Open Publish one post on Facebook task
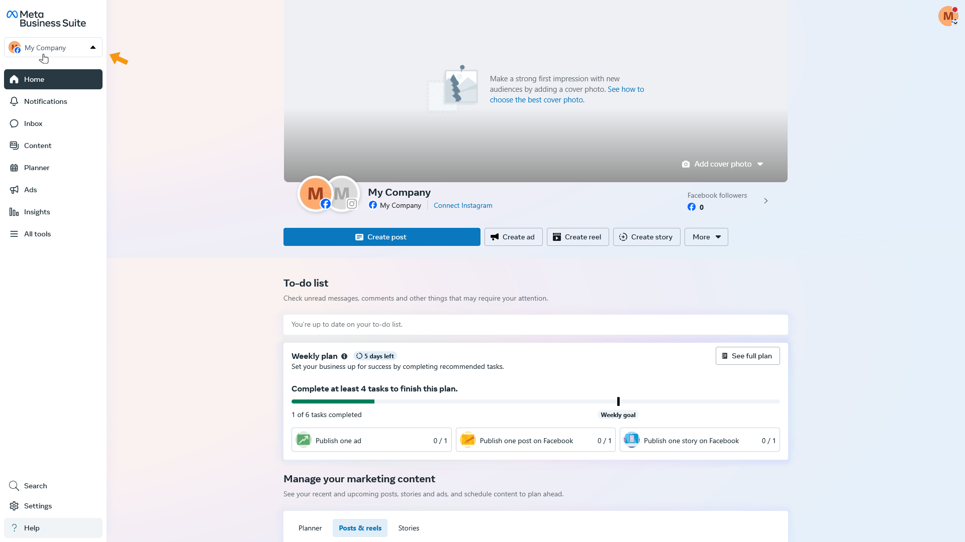Viewport: 965px width, 542px height. pos(536,440)
